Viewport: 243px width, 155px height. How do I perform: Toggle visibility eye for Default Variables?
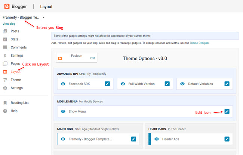pyautogui.click(x=182, y=84)
